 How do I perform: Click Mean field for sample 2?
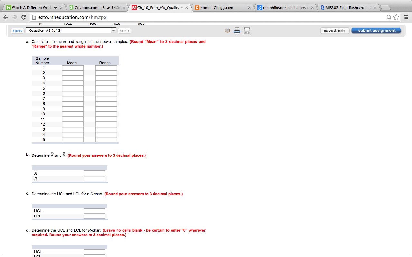[73, 73]
